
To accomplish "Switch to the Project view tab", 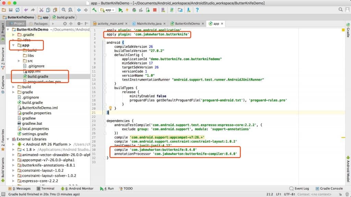I will [x=17, y=24].
